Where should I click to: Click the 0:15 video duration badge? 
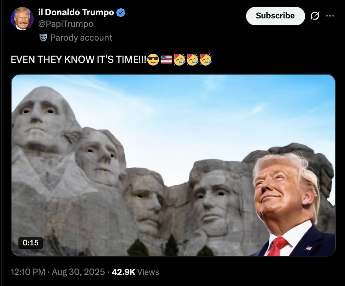click(31, 243)
